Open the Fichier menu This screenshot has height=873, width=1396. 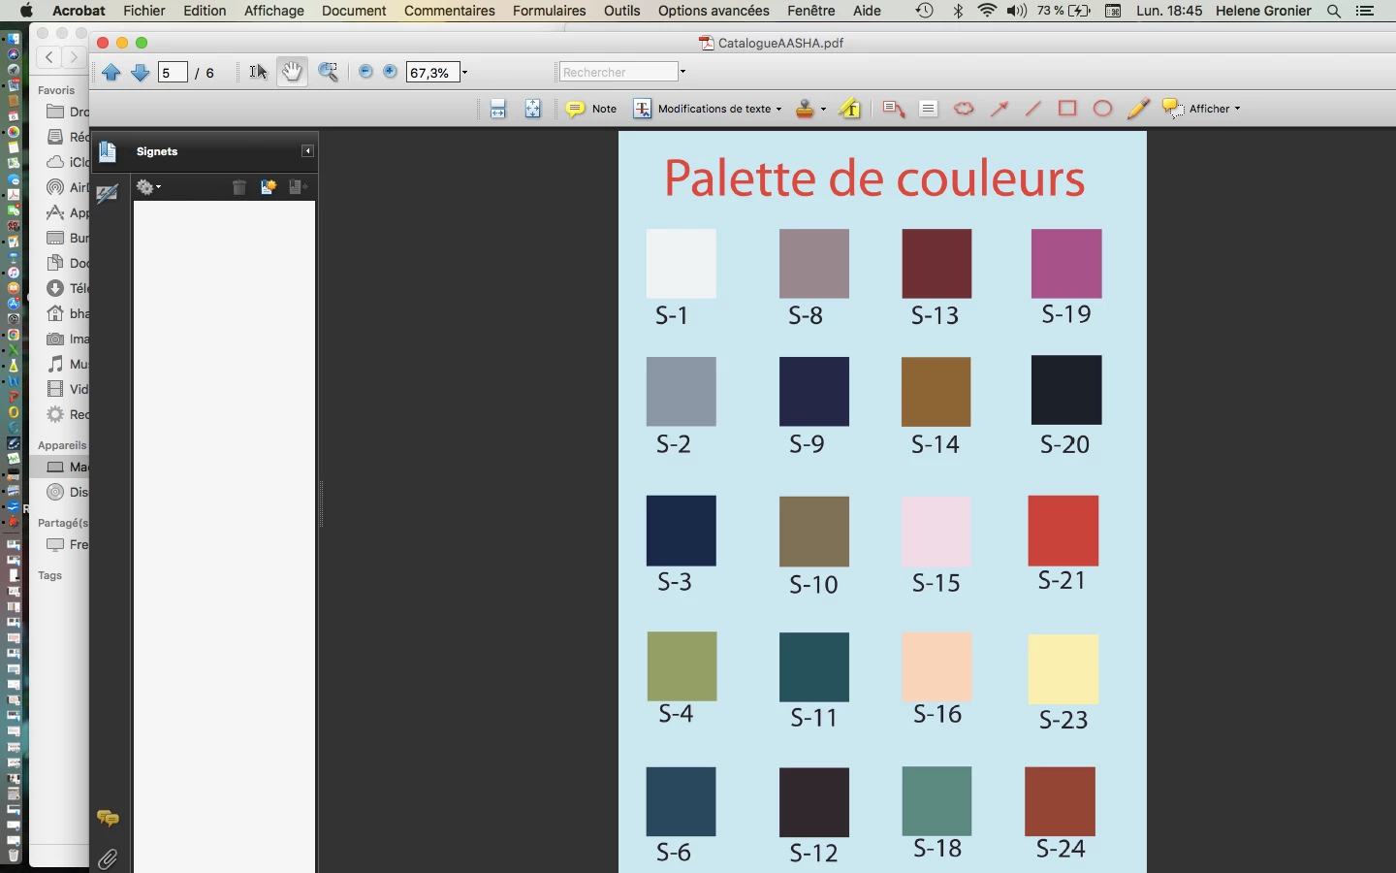click(144, 11)
